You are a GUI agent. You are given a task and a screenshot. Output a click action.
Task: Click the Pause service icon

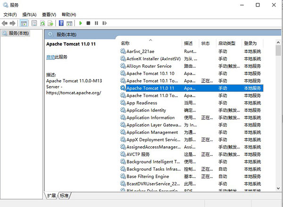(x=96, y=23)
